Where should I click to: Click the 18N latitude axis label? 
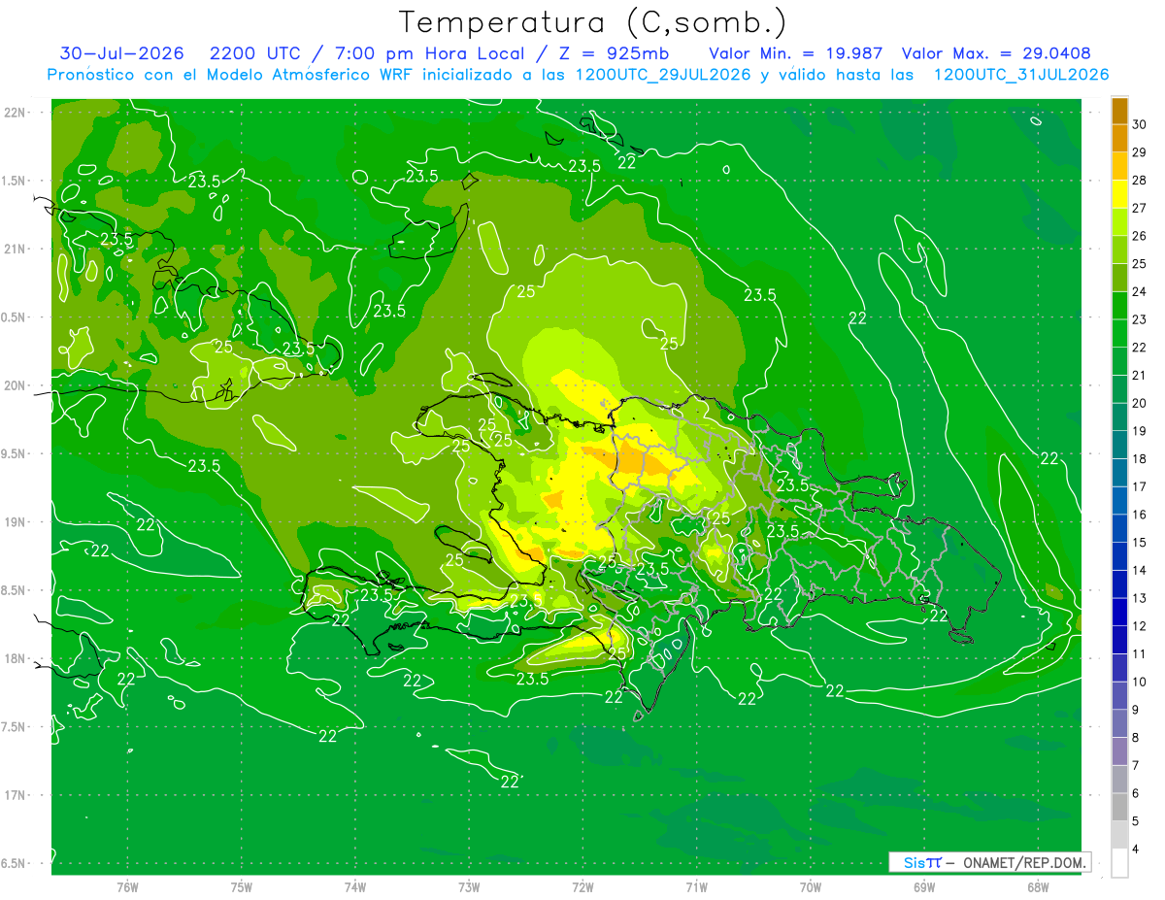[16, 658]
